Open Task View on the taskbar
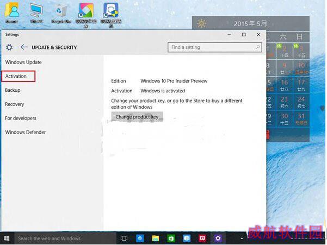 [124, 238]
